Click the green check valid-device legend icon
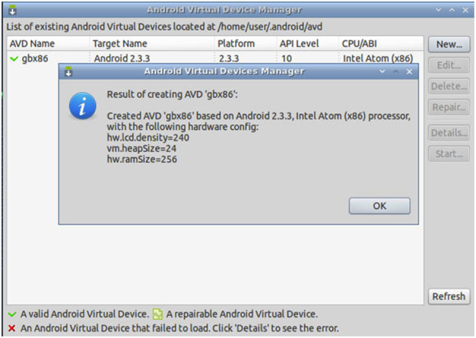This screenshot has width=476, height=338. (13, 314)
